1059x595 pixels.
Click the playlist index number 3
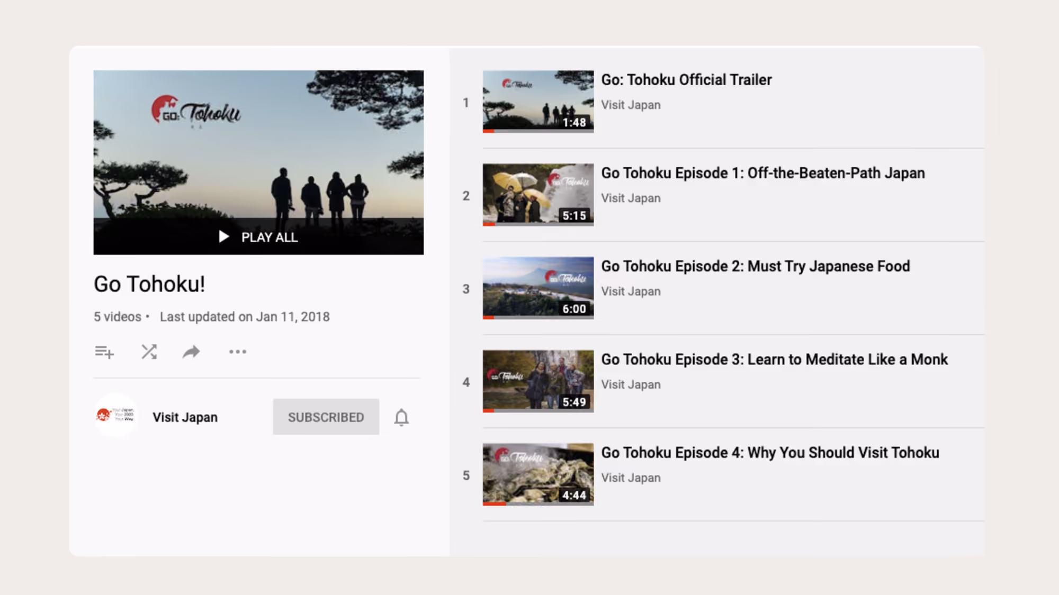(x=466, y=289)
